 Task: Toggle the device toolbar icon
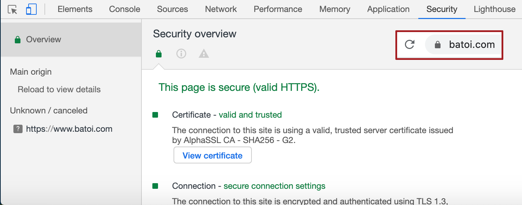coord(31,10)
